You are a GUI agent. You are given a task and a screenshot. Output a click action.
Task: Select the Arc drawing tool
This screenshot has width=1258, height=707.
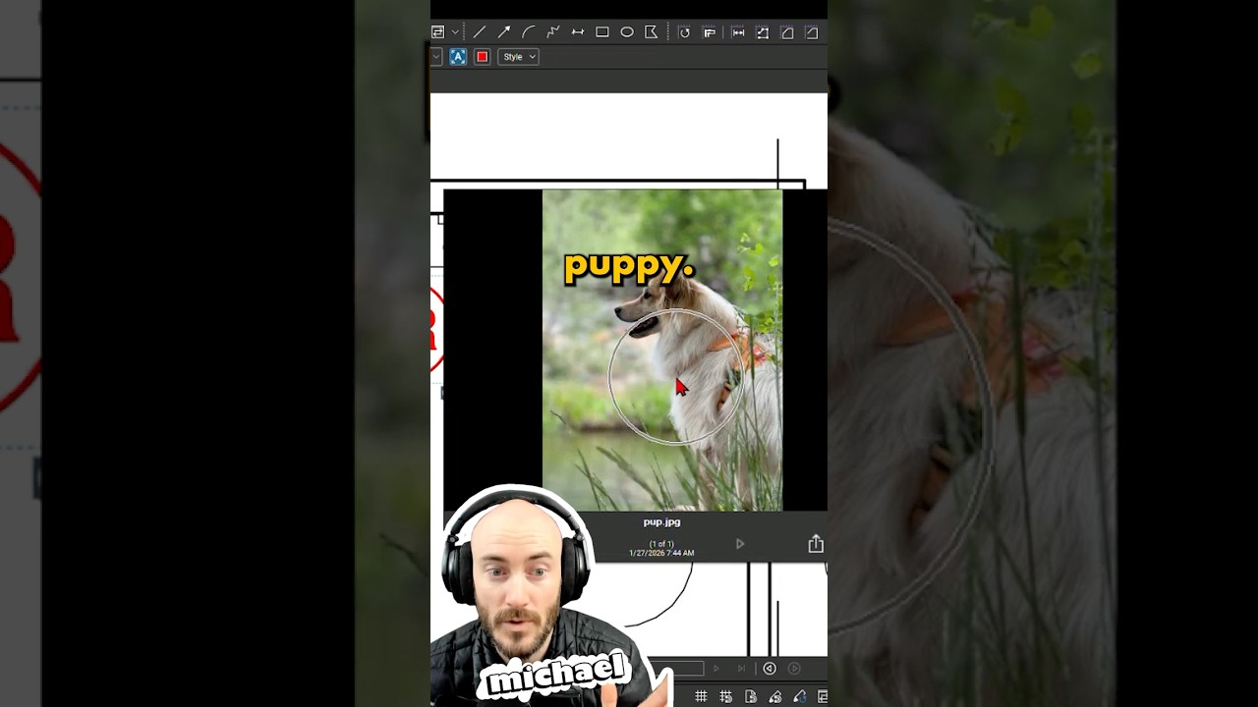tap(529, 32)
